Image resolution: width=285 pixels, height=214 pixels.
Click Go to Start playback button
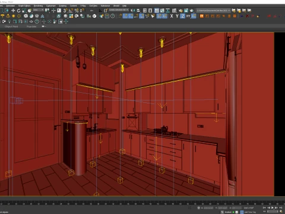coord(264,207)
